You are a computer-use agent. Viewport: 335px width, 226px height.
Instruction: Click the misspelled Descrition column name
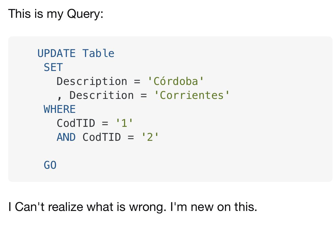point(102,95)
